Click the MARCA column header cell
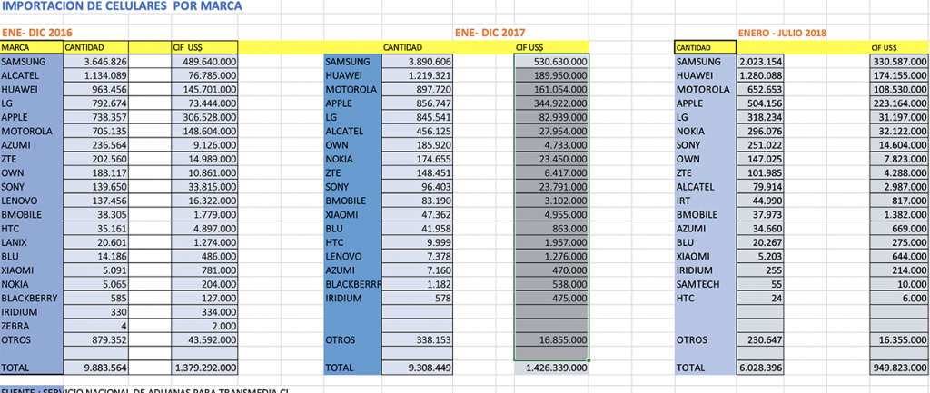Image resolution: width=930 pixels, height=393 pixels. coord(32,47)
